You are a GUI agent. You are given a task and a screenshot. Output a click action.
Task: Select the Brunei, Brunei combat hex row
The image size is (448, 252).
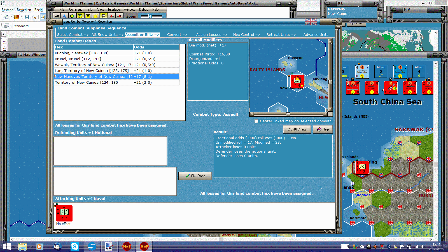coord(117,59)
